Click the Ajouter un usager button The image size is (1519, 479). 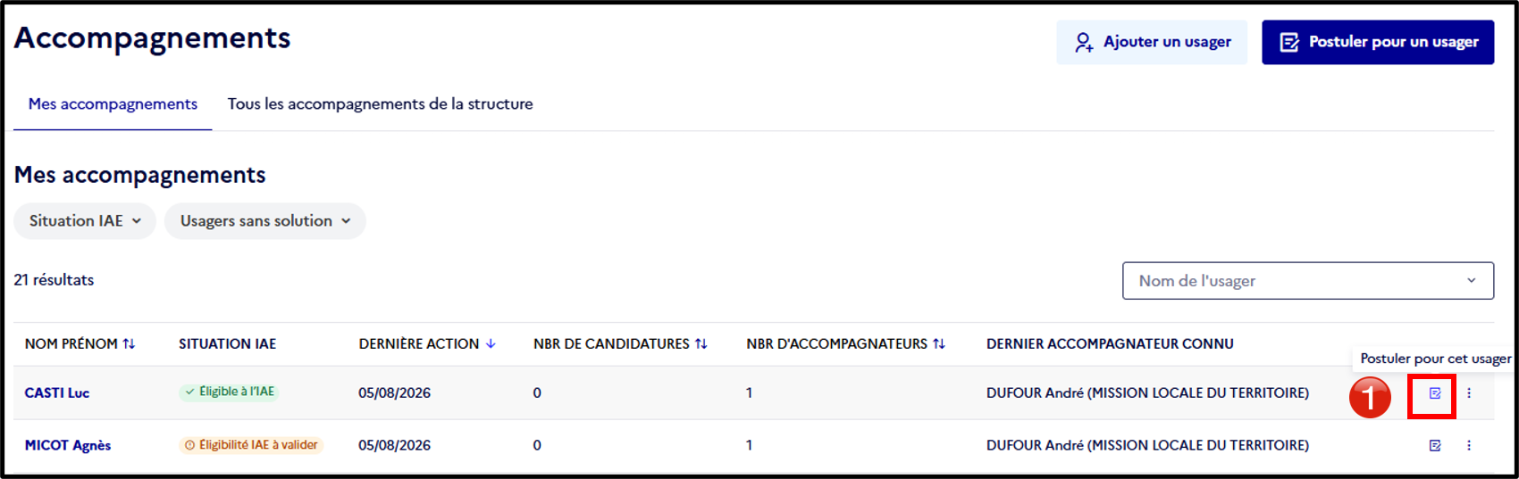tap(1152, 42)
